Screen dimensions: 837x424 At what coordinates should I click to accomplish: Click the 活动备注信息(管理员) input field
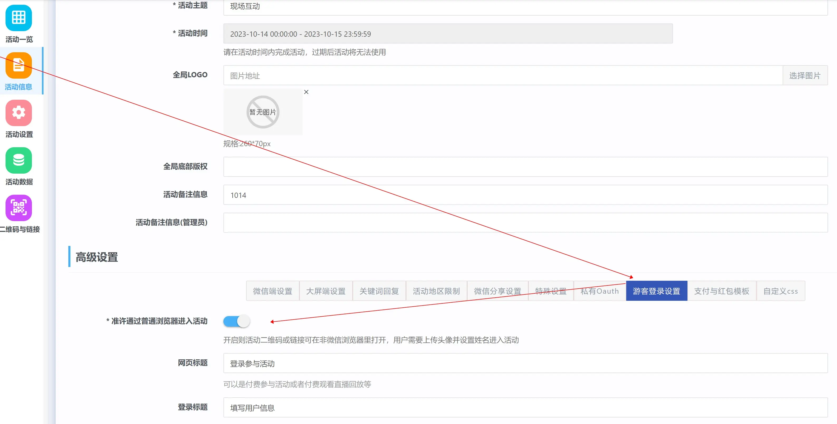tap(525, 223)
